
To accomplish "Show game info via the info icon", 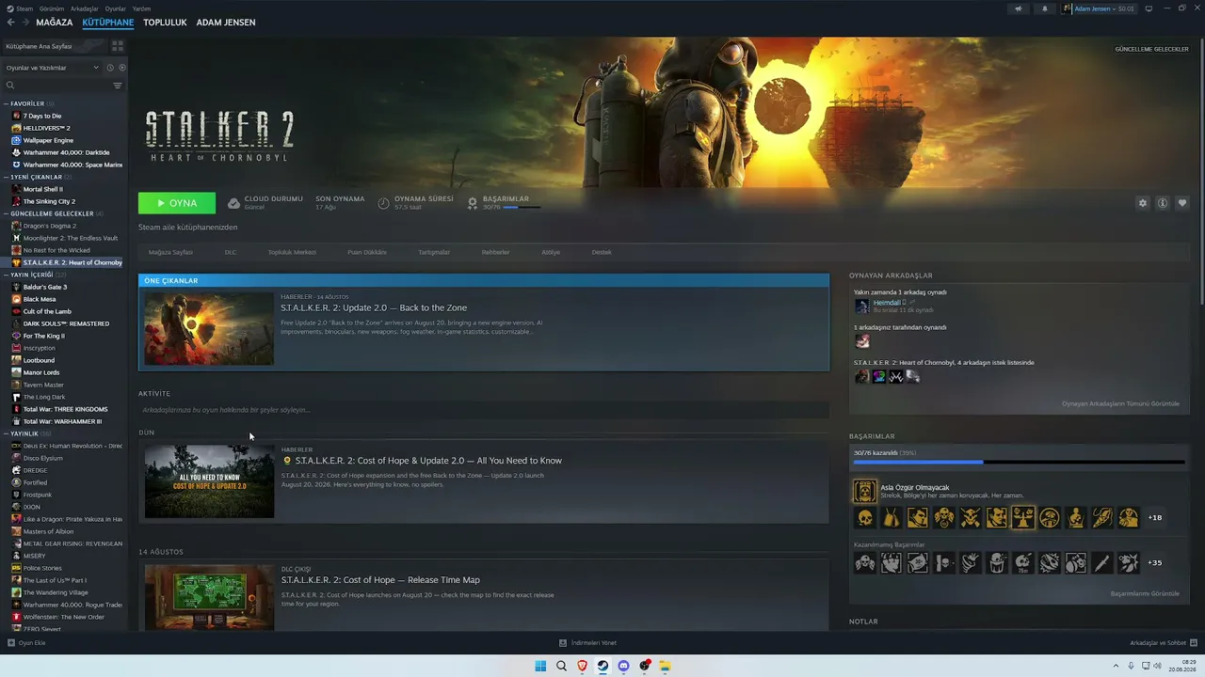I will coord(1163,203).
